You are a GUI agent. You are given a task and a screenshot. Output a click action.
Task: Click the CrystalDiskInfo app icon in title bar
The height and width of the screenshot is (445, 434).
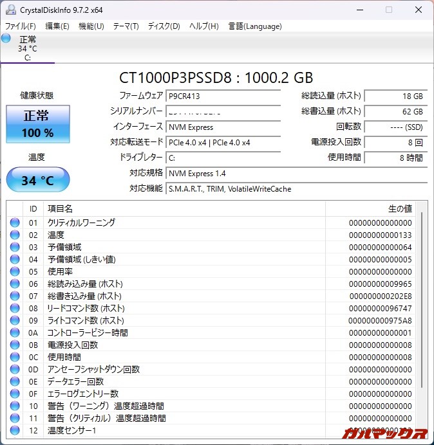[x=11, y=10]
